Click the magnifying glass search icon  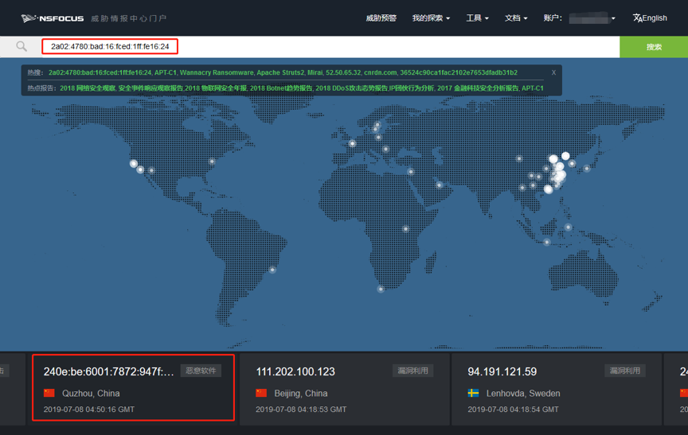(21, 47)
